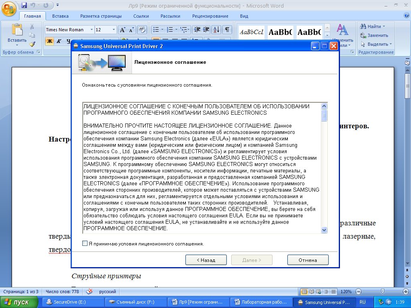Switch to the Рассылки tab
This screenshot has height=308, width=411.
click(x=170, y=16)
